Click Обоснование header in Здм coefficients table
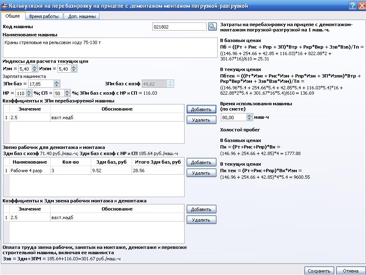 [117, 209]
